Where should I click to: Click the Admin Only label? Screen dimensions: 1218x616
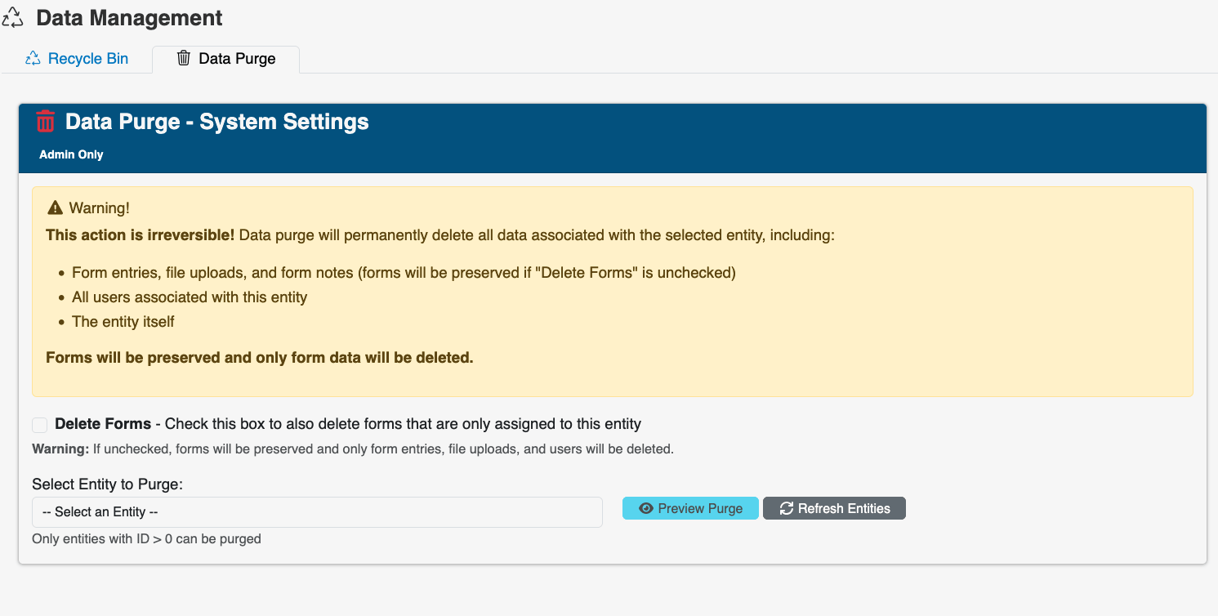(71, 154)
